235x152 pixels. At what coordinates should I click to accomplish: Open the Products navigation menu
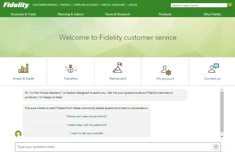165,14
